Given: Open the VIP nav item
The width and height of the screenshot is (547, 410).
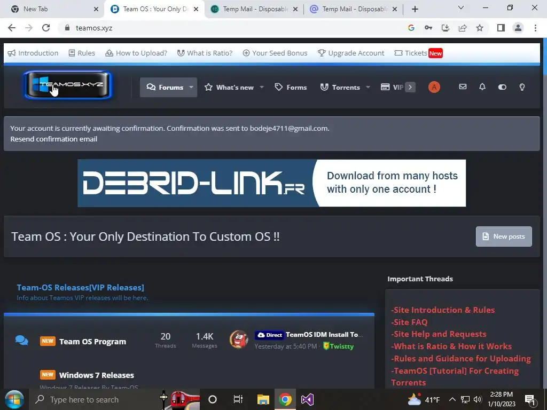Looking at the screenshot, I should tap(392, 87).
